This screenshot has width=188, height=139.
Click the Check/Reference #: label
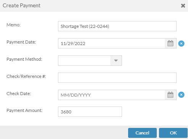point(26,76)
